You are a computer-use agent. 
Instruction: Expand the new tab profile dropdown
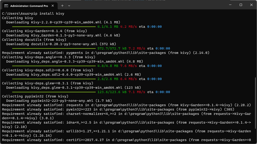(69, 6)
